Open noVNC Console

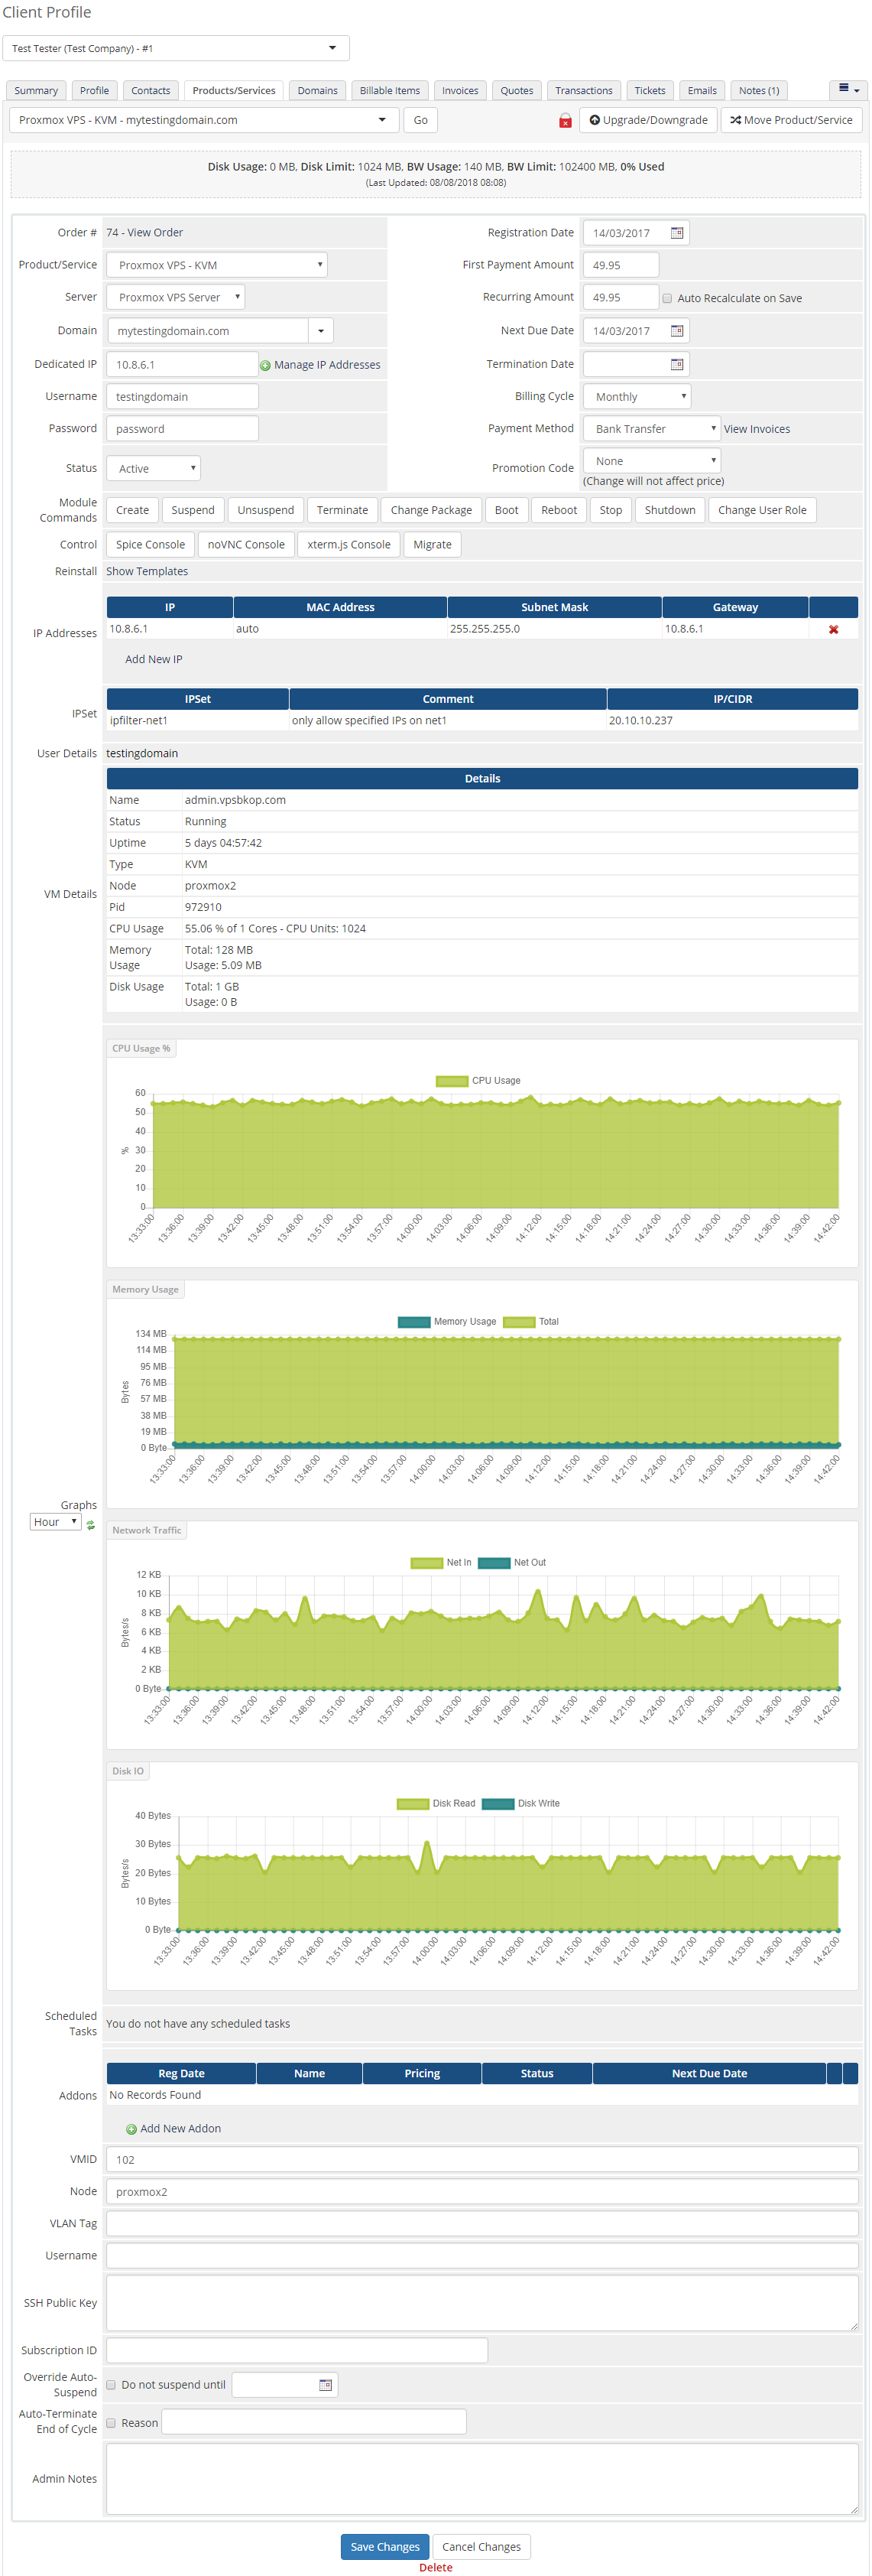246,545
